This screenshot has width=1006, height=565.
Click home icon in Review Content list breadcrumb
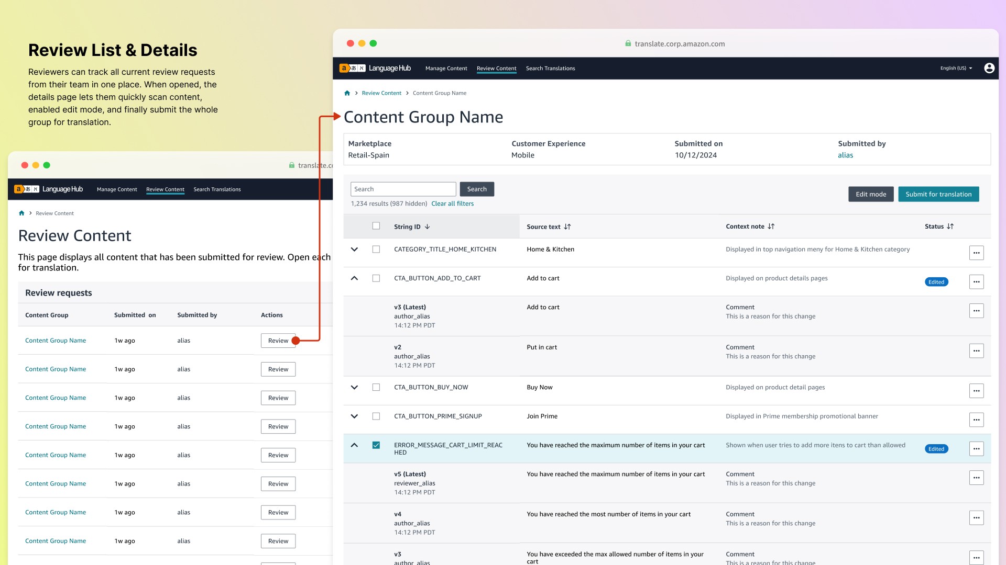[x=21, y=213]
